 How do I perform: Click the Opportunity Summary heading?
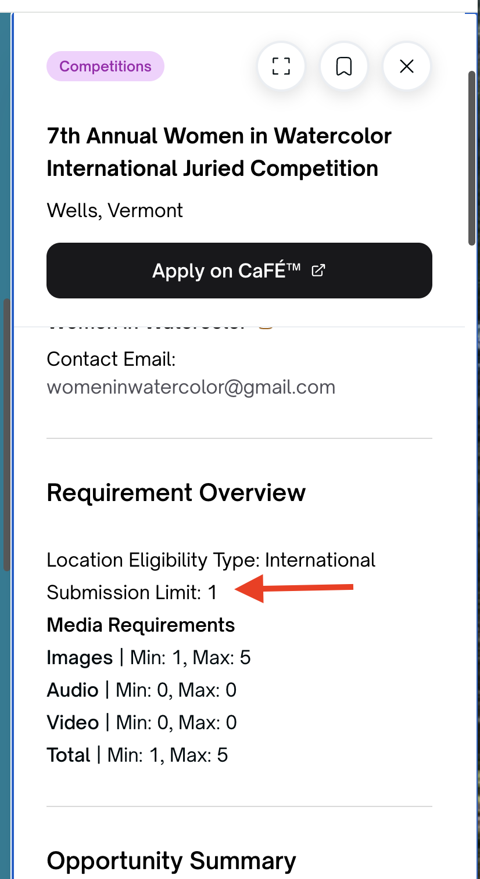(x=171, y=860)
